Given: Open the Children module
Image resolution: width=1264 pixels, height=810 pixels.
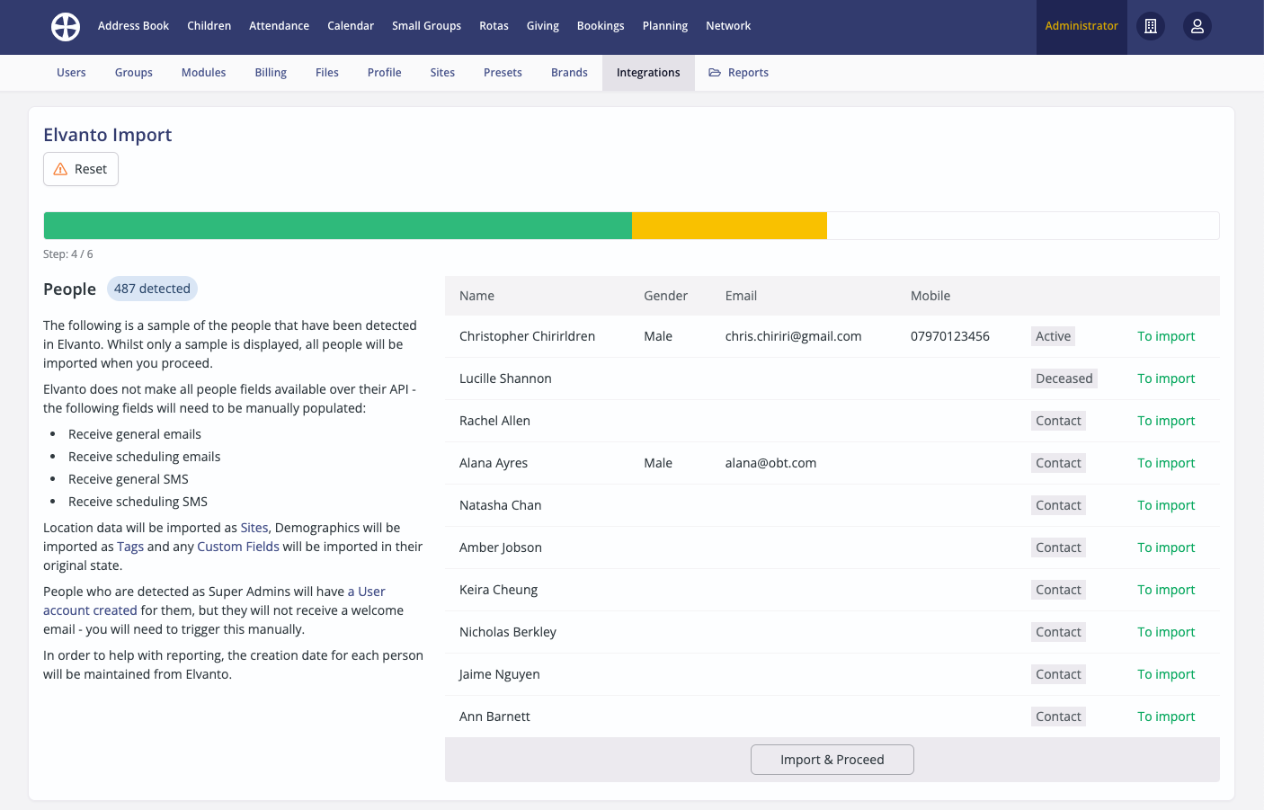Looking at the screenshot, I should click(209, 26).
